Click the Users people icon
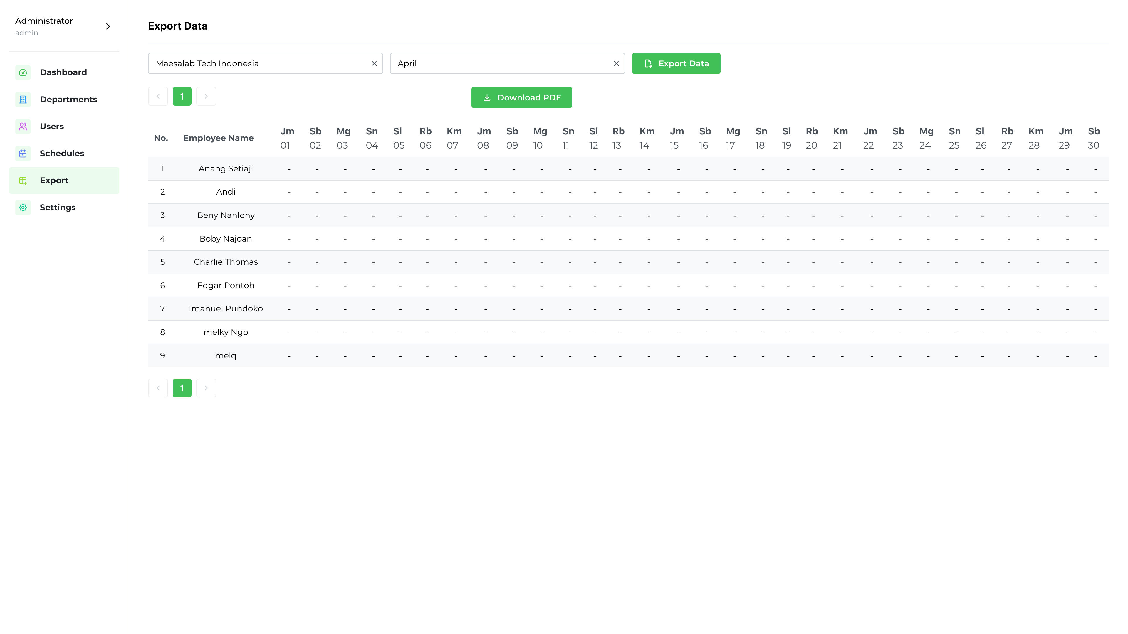The image size is (1128, 634). click(23, 127)
